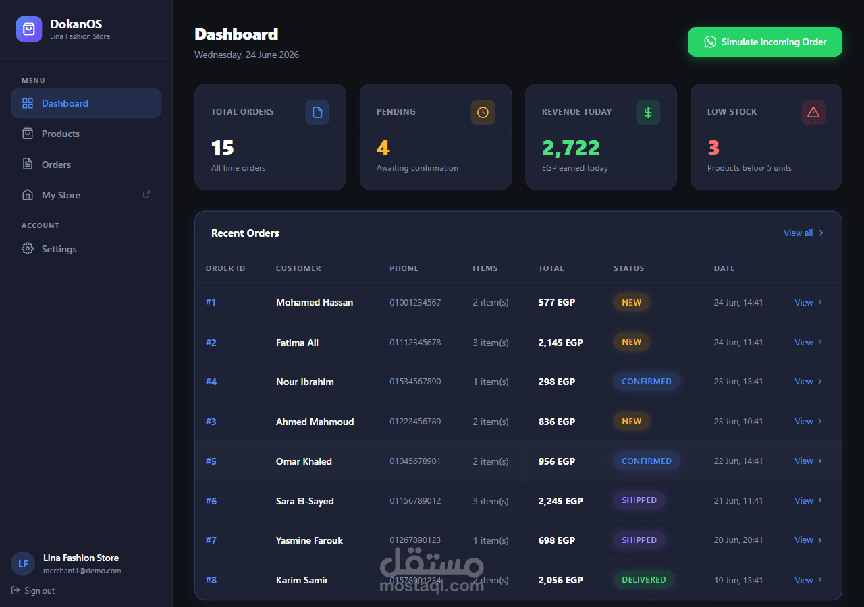
Task: Open order ID #3
Action: point(211,422)
